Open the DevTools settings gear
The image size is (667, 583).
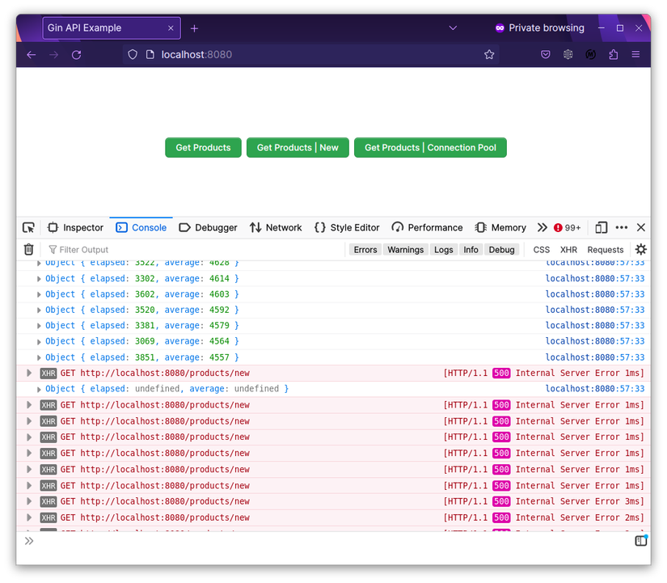(640, 249)
